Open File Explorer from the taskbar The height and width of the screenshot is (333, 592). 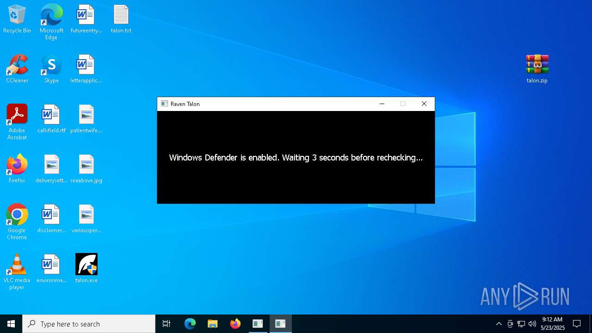pos(213,324)
